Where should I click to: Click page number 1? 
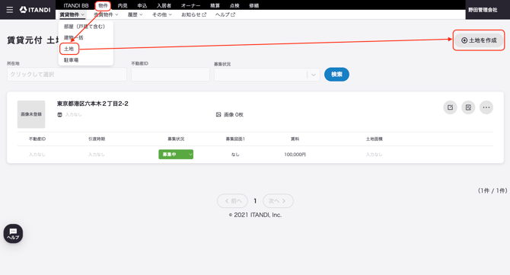(255, 201)
